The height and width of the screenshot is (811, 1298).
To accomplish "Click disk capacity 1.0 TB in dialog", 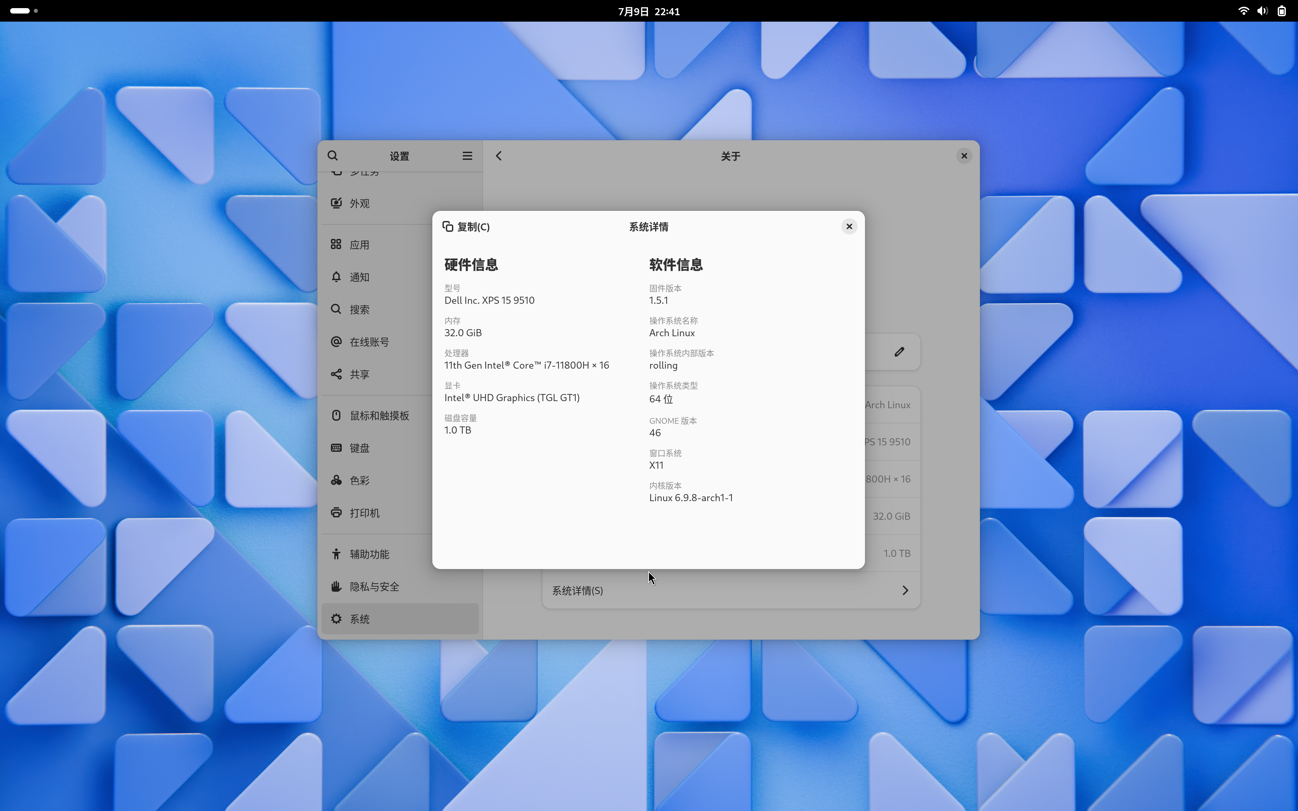I will [458, 430].
